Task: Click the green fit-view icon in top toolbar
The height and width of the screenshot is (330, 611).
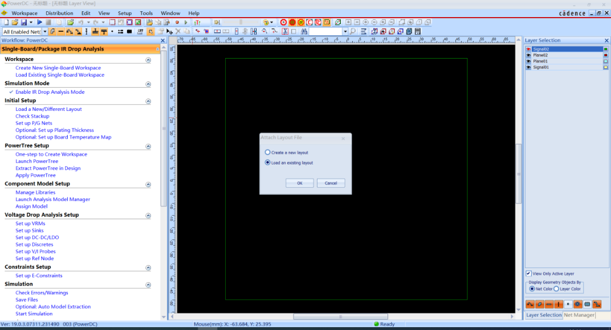Action: coord(138,22)
